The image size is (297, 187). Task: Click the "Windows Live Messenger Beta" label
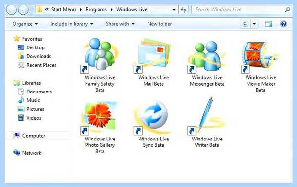click(207, 81)
